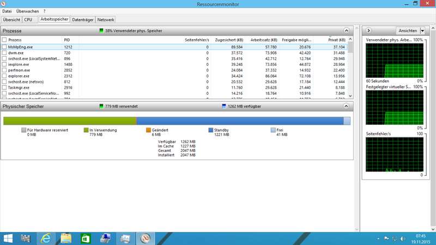Open the Überwachen menu
Screen dimensions: 436x245
coord(28,11)
